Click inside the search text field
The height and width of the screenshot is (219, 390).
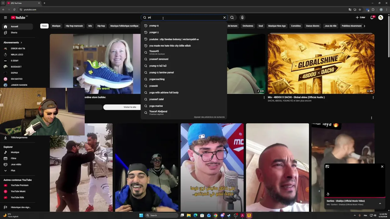[184, 18]
